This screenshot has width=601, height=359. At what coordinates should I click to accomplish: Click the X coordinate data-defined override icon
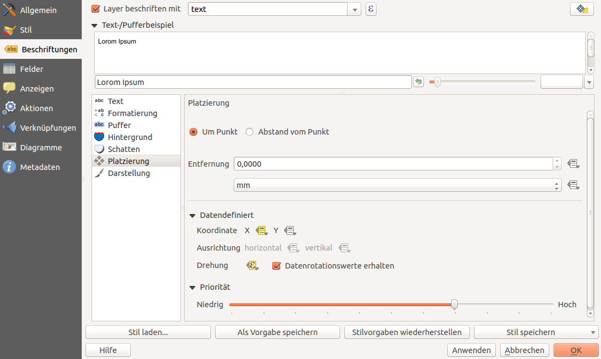click(x=262, y=230)
